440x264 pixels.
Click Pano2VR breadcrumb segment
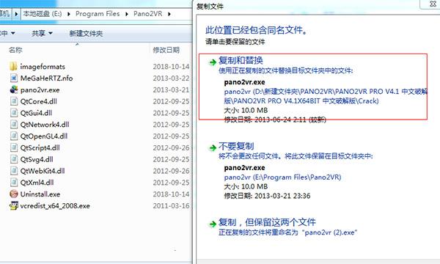coord(148,14)
